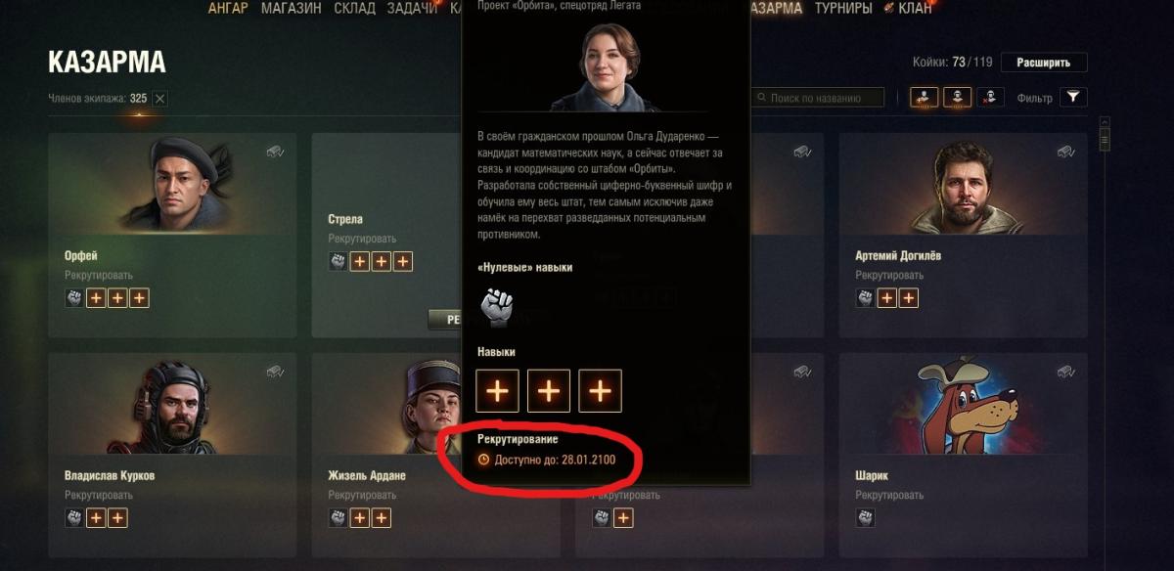Focus the Поиск по названию search field
1174x571 pixels.
click(x=818, y=98)
